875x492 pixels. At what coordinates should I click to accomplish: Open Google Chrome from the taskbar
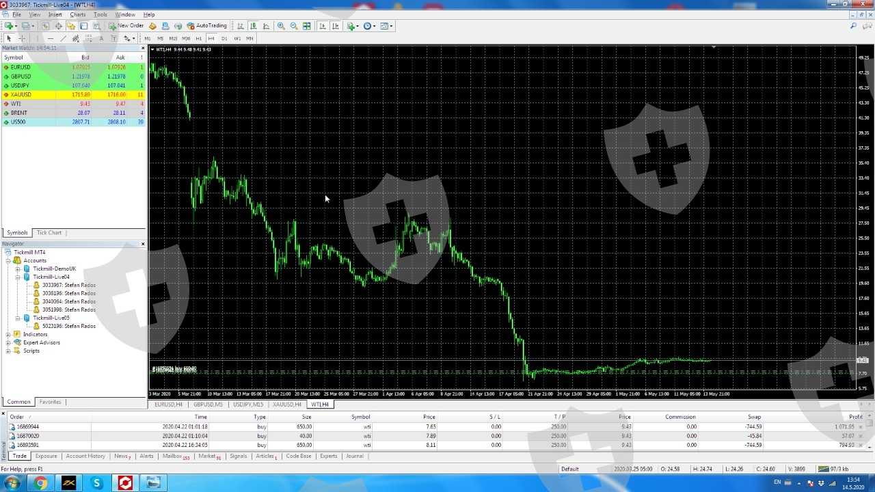(40, 483)
